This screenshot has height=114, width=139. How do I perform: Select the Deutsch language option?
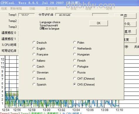click(40, 42)
